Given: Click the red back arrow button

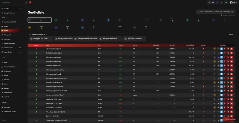Looking at the screenshot, I should [x=30, y=2].
